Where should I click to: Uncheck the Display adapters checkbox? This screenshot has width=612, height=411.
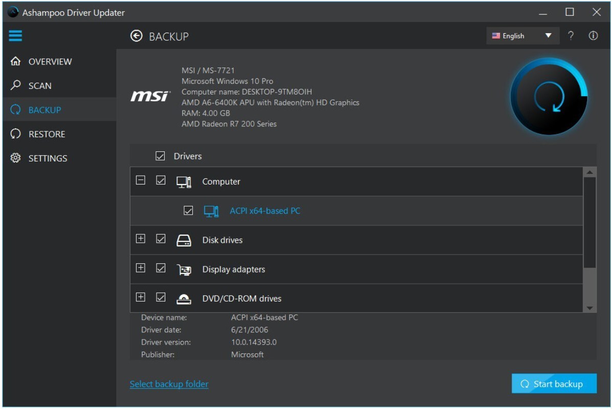[160, 268]
